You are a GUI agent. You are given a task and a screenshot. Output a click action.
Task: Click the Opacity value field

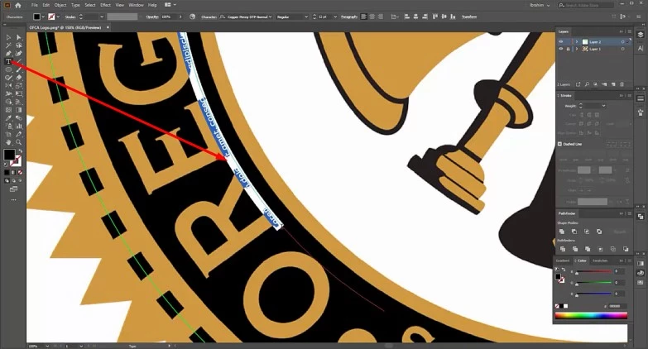click(170, 17)
